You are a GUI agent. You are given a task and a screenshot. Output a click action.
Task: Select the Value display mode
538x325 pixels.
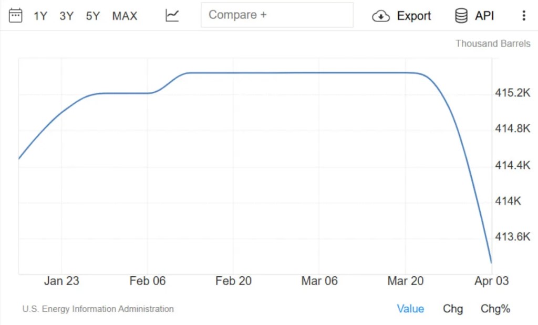pos(410,309)
